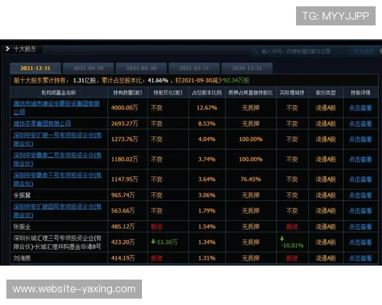382x305 pixels.
Task: Click the search magnifier icon
Action: [x=255, y=51]
